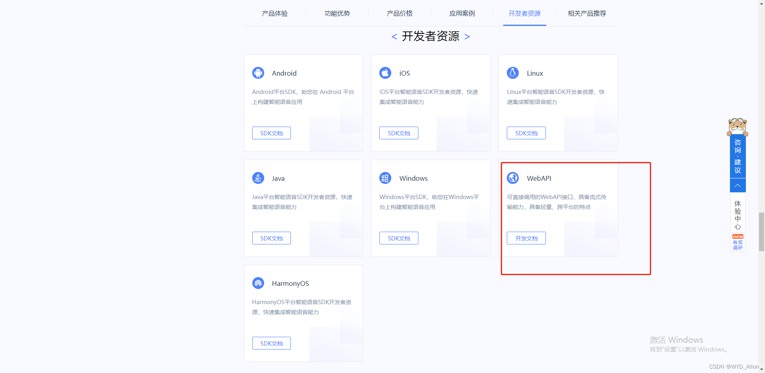The height and width of the screenshot is (373, 765).
Task: Click the Android card title
Action: pyautogui.click(x=284, y=73)
